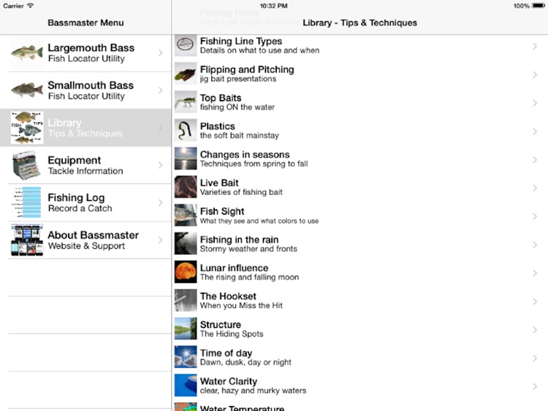The height and width of the screenshot is (411, 548).
Task: Tap the Lunar influence row chevron
Action: [535, 273]
